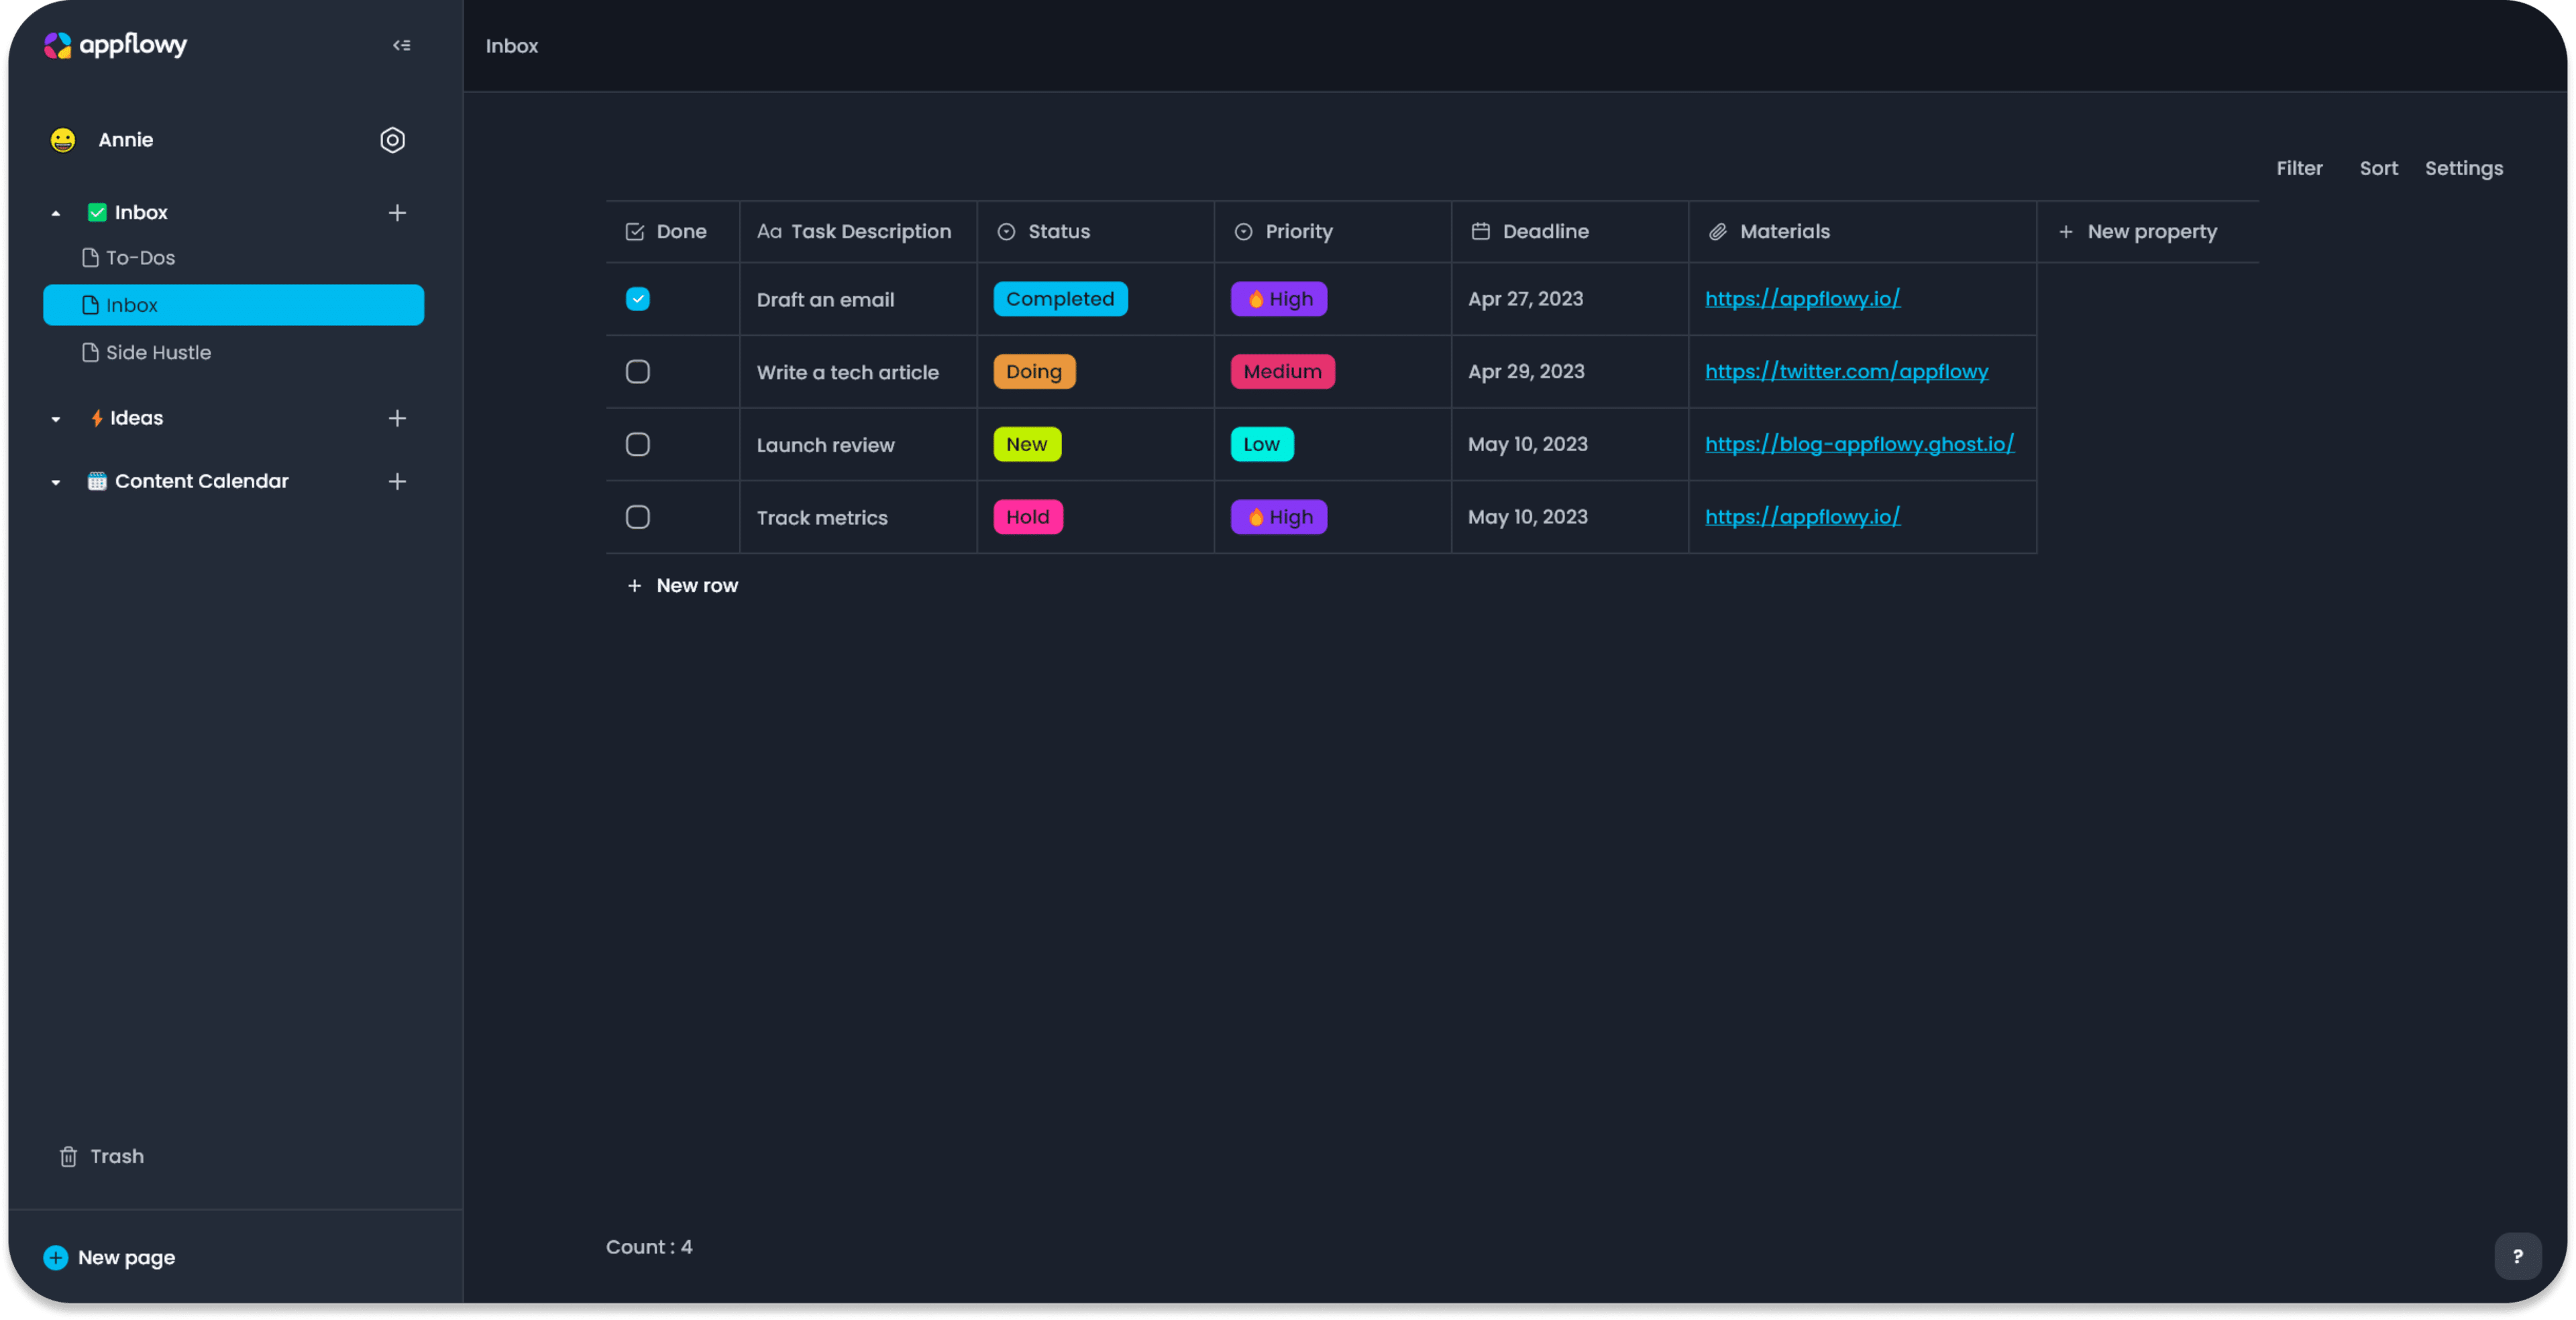The width and height of the screenshot is (2576, 1320).
Task: Add a new page under Ideas
Action: (397, 418)
